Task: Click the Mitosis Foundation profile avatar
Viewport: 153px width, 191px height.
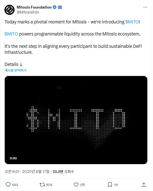Action: coord(9,10)
